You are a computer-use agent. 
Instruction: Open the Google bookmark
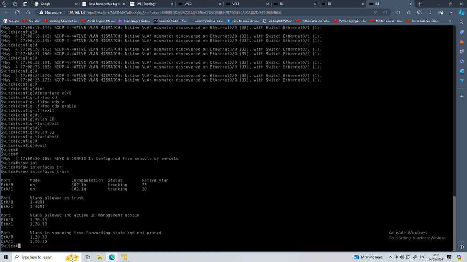tap(11, 21)
